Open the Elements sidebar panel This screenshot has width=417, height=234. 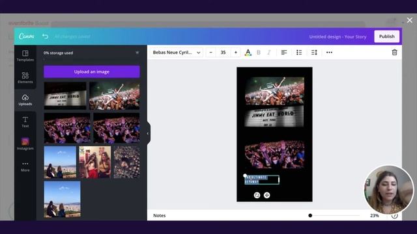pyautogui.click(x=25, y=78)
